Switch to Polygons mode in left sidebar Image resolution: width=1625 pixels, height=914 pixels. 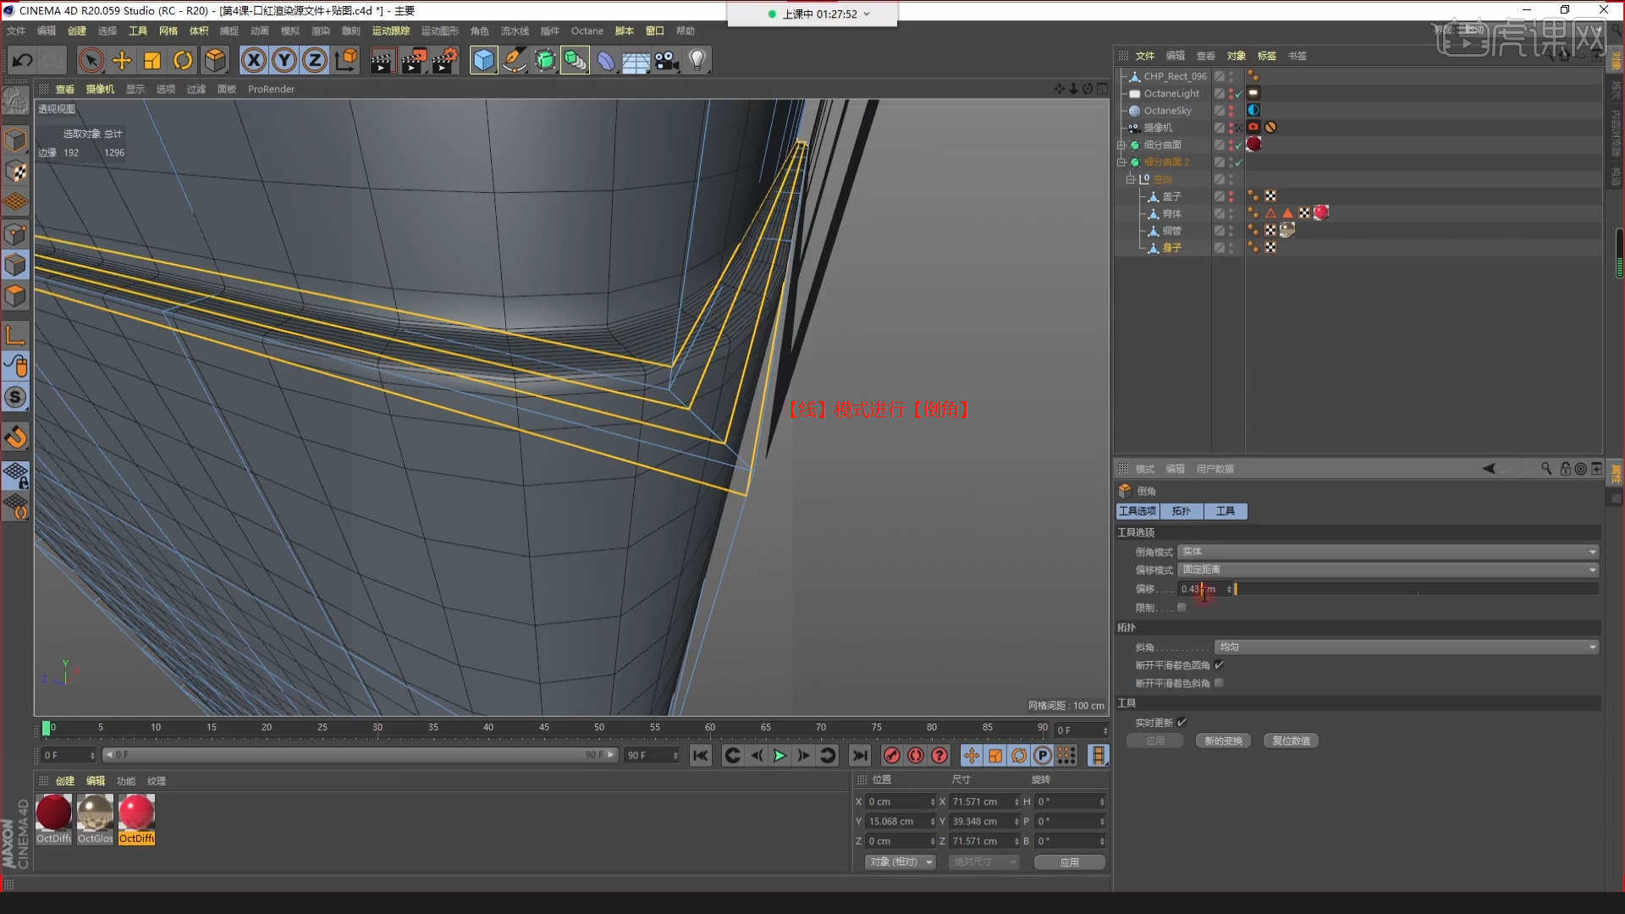point(15,296)
